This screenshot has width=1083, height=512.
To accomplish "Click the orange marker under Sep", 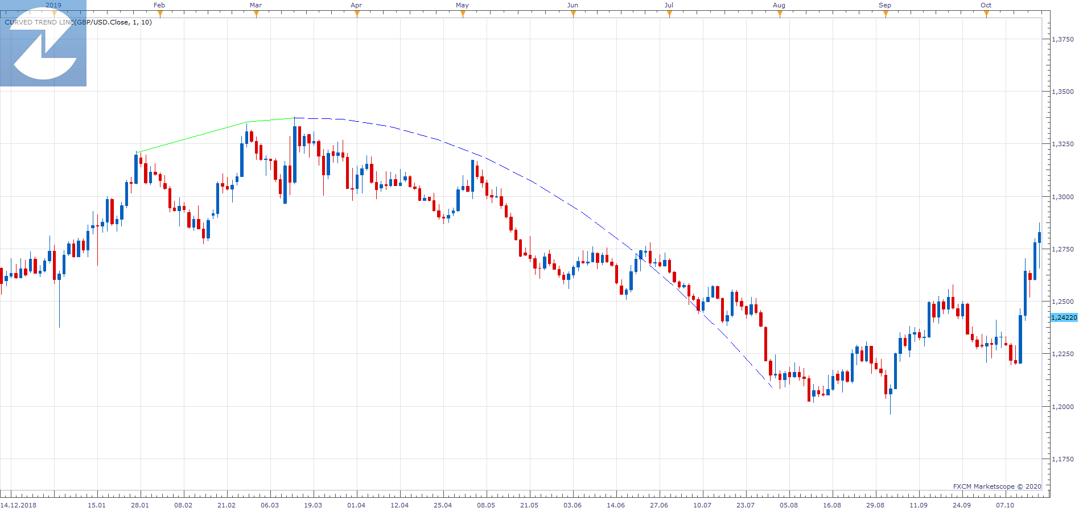I will click(x=886, y=14).
